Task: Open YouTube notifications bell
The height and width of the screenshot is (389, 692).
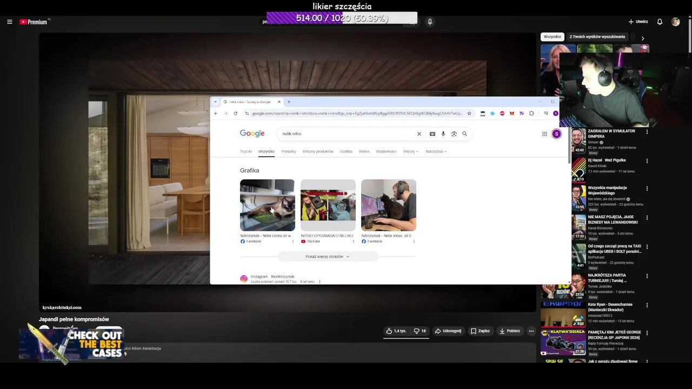Action: click(660, 22)
